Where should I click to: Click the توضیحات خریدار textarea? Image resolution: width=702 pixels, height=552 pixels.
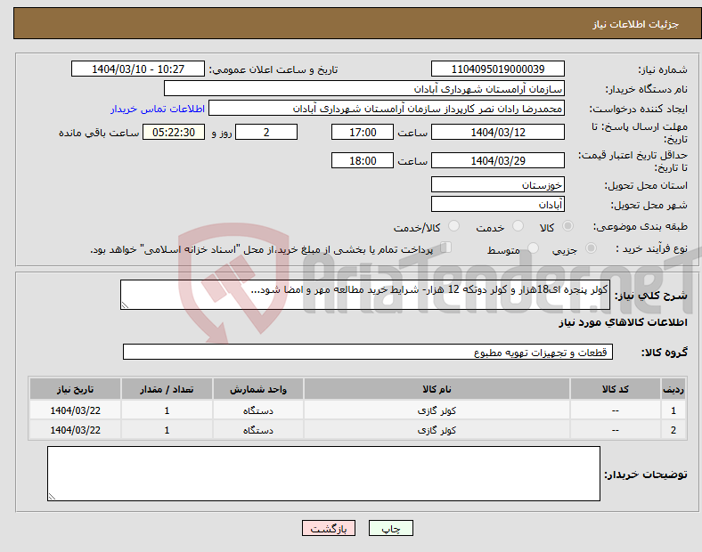click(x=323, y=474)
